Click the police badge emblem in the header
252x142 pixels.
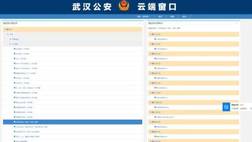(124, 6)
